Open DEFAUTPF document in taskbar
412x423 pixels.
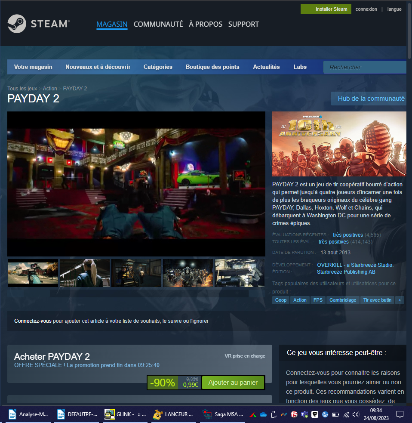(77, 414)
